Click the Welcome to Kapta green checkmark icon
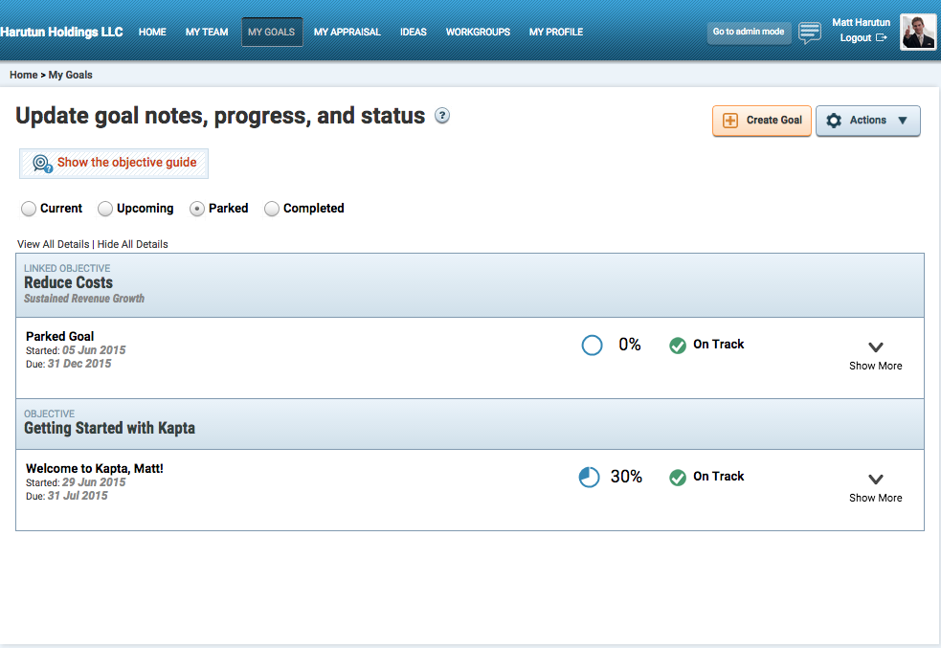This screenshot has width=941, height=648. click(678, 477)
